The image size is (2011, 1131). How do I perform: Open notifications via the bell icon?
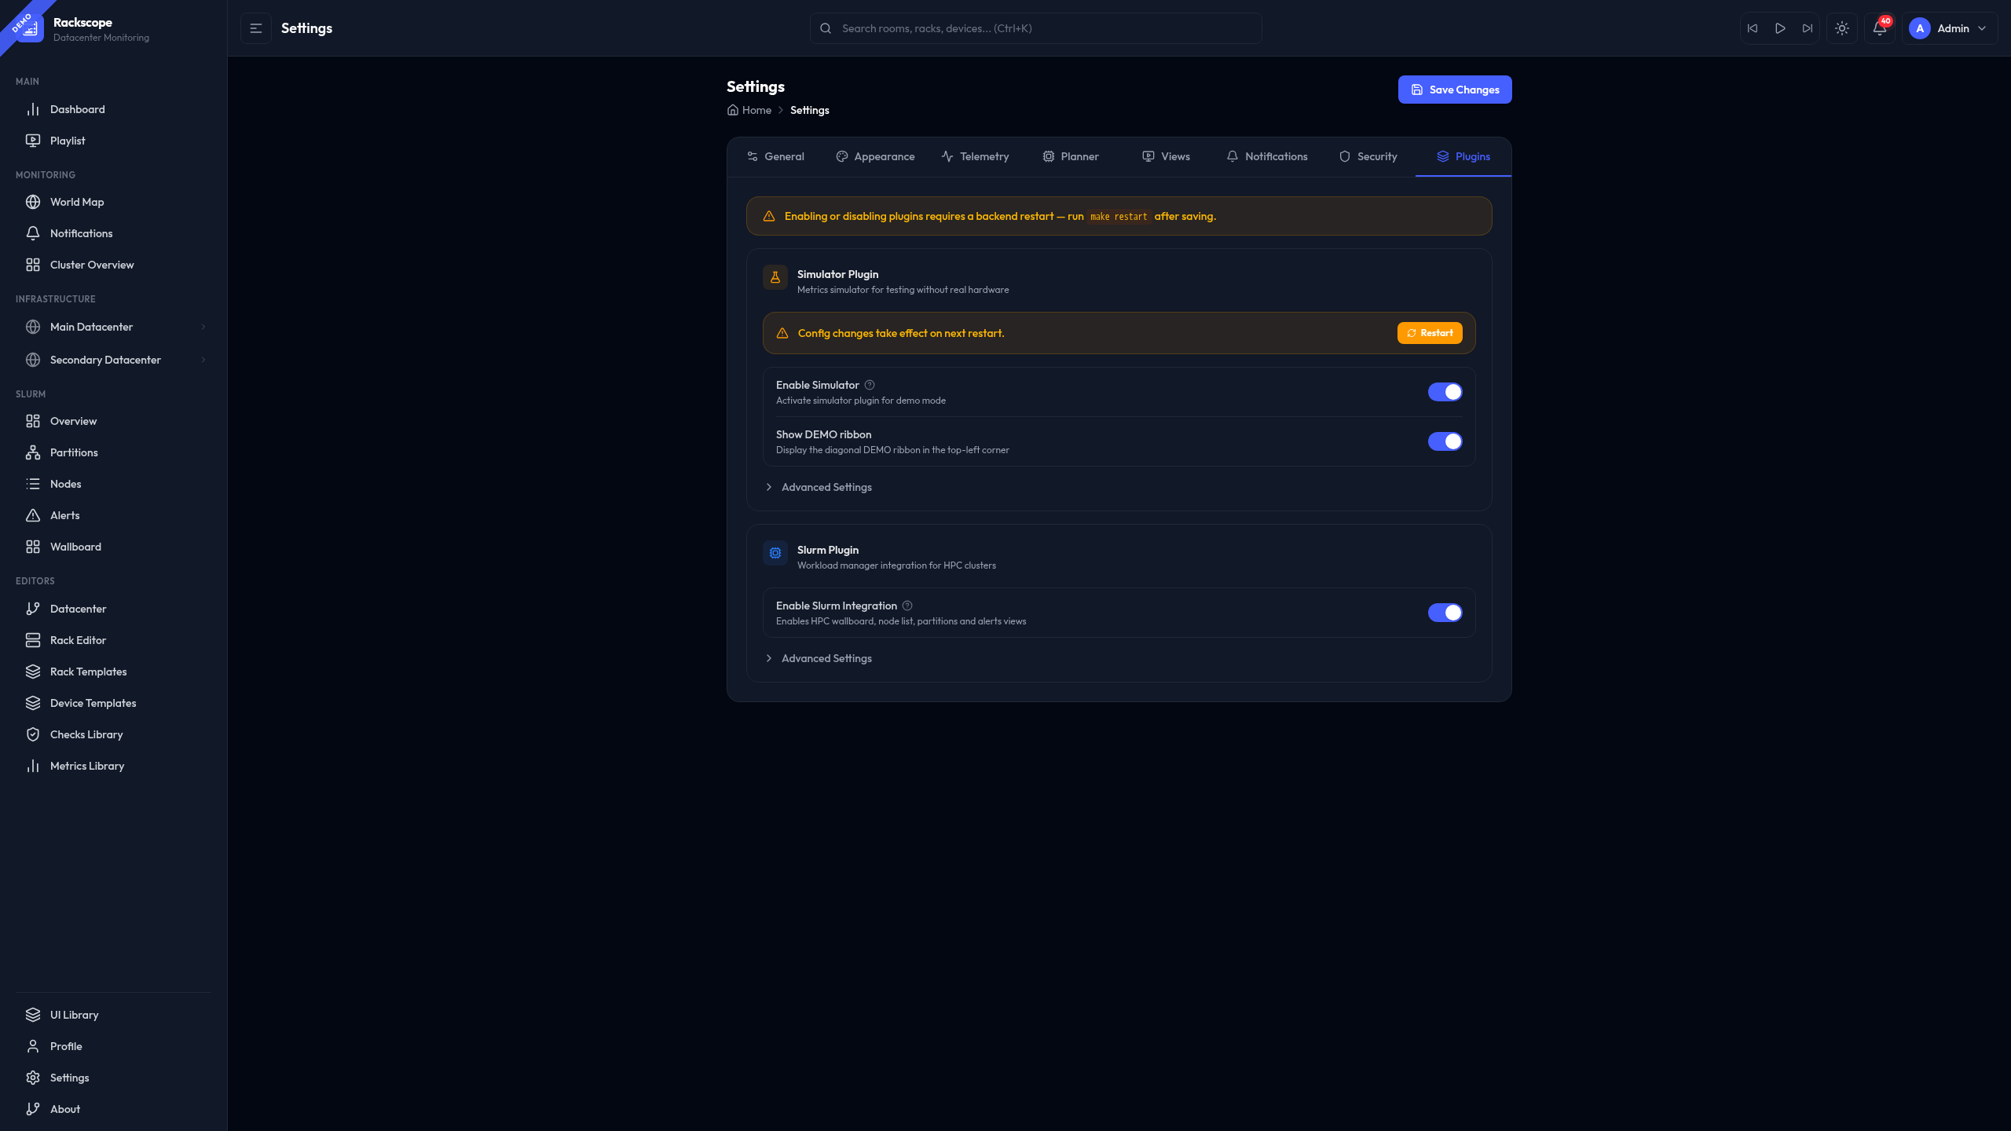tap(1878, 27)
